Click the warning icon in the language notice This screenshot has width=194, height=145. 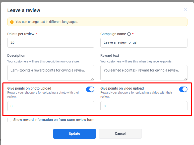pyautogui.click(x=12, y=22)
